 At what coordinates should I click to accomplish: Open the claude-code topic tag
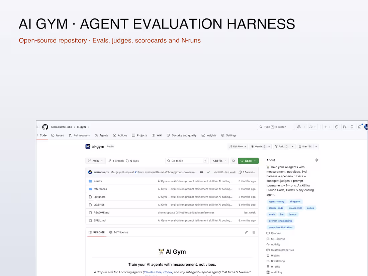pos(276,208)
